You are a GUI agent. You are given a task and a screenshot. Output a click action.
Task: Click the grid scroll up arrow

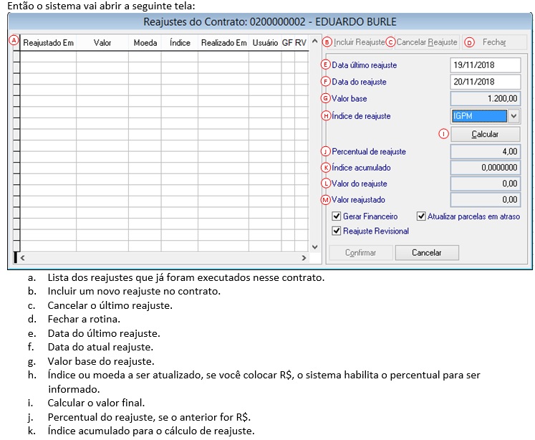315,42
